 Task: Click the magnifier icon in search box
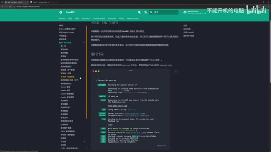point(152,12)
